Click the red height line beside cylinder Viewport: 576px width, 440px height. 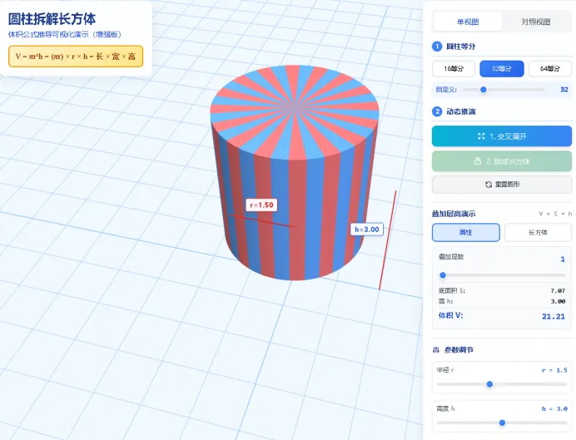(x=388, y=240)
